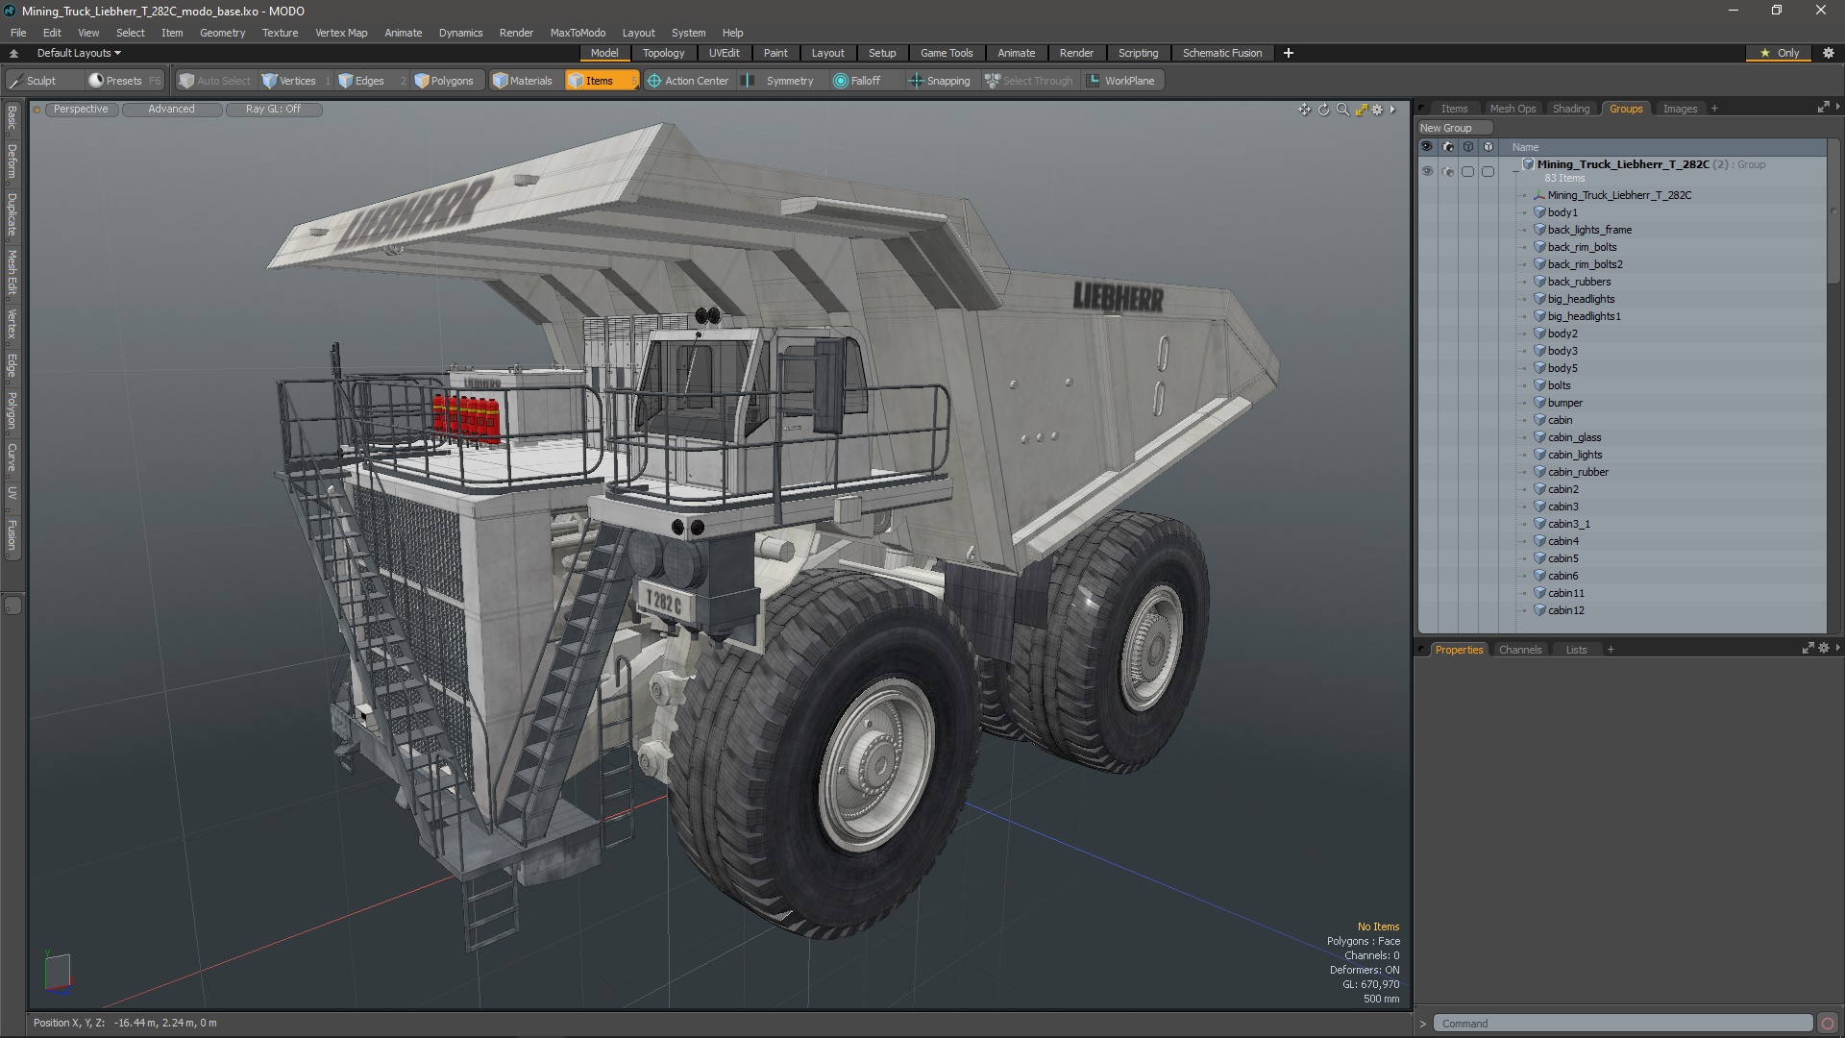Click the Properties tab

pyautogui.click(x=1459, y=650)
